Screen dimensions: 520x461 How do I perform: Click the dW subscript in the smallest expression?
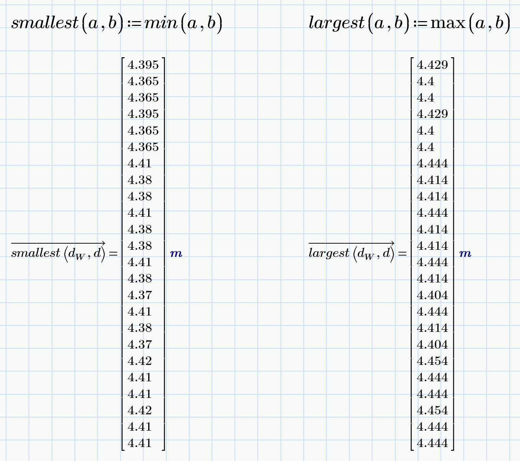click(80, 256)
